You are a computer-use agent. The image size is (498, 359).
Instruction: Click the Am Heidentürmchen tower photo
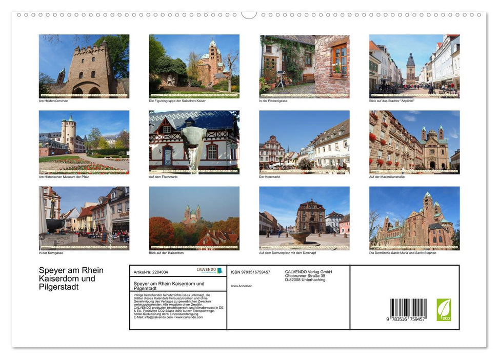tap(84, 66)
